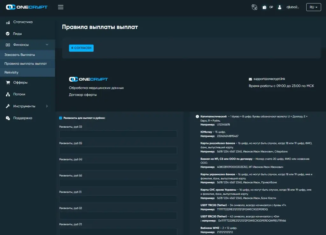Click the 0₽ wallet balance text
Image resolution: width=326 pixels, height=235 pixels.
(271, 7)
